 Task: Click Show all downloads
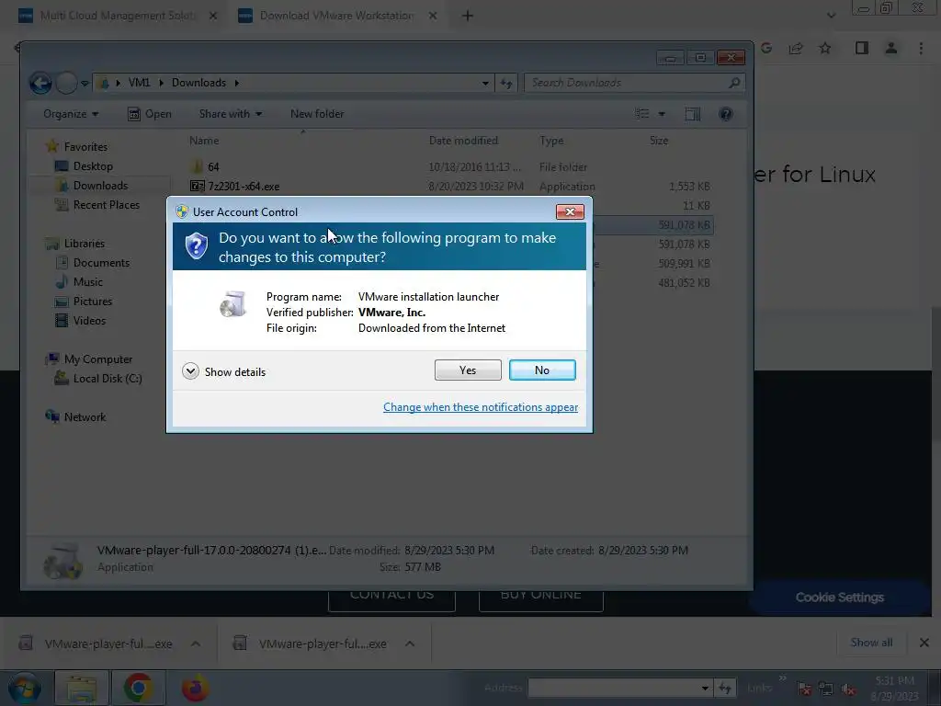tap(871, 643)
